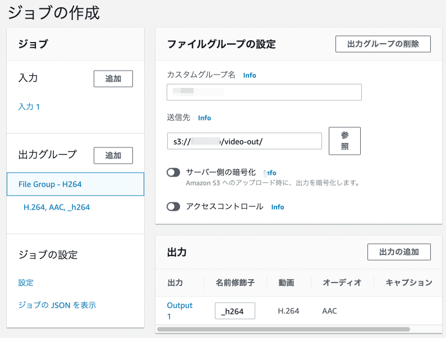This screenshot has width=446, height=338.
Task: Open Info for アクセスコントロール
Action: coord(278,207)
